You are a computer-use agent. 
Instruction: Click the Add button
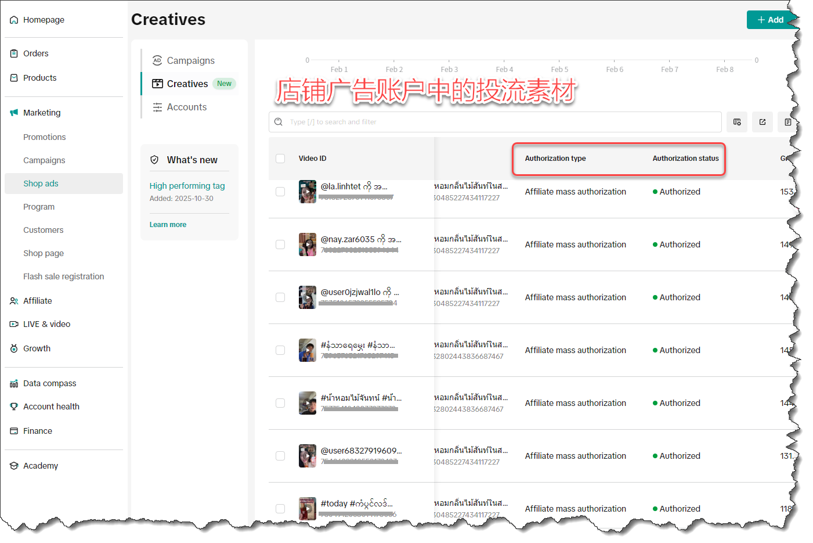[x=770, y=20]
